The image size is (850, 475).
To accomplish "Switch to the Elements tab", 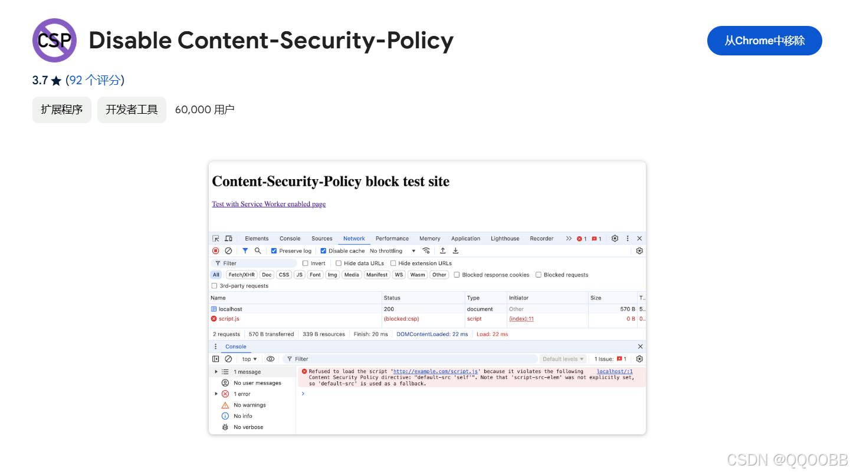I will 257,239.
